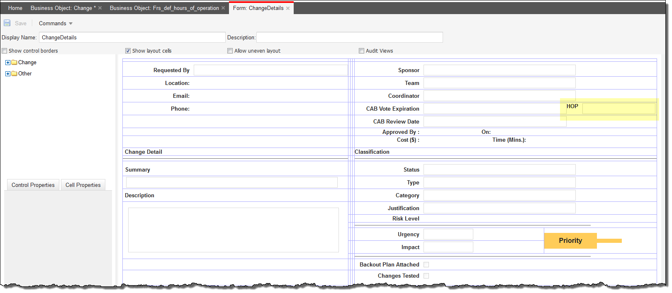672x293 pixels.
Task: Enable the Audit Views checkbox
Action: point(361,51)
